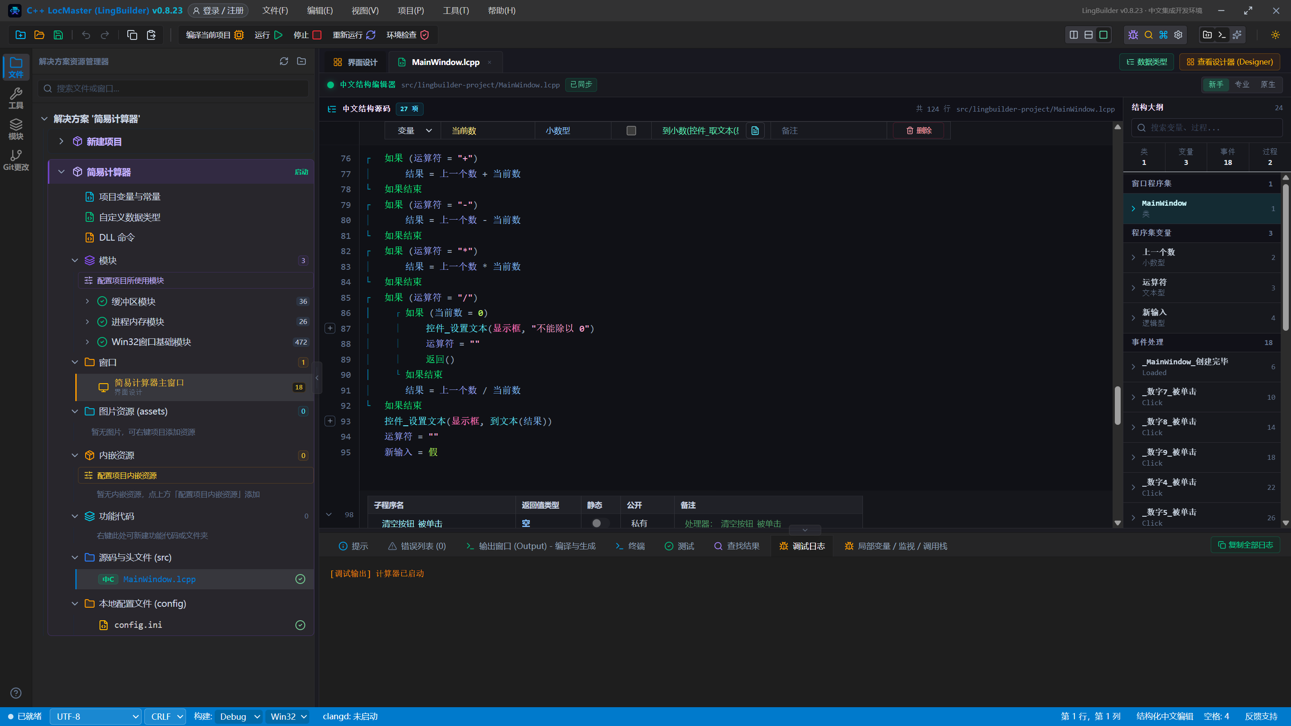Open settings with the gear icon

point(1178,35)
